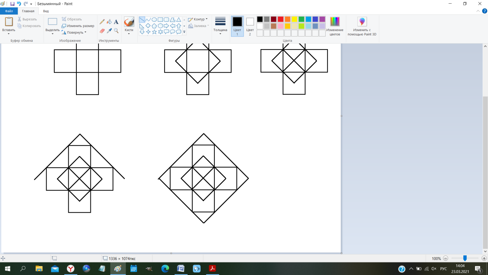Select the Magnifier tool

coord(116,31)
